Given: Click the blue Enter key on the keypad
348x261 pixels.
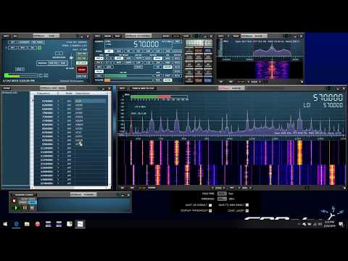Looking at the screenshot, I should 208,80.
